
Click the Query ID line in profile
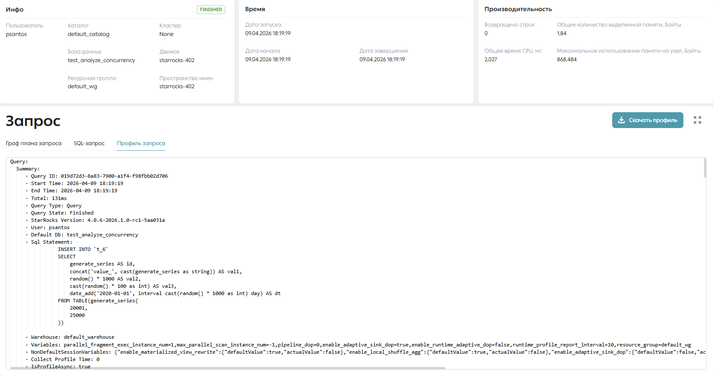tap(99, 176)
